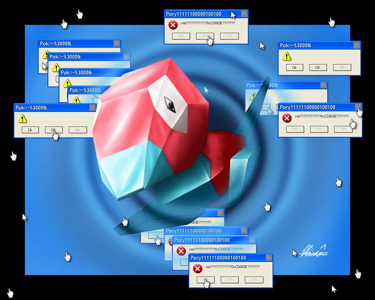Image resolution: width=375 pixels, height=300 pixels.
Task: Click last ??? button in Pory dialog with title-bar cursor
Action: click(x=229, y=36)
